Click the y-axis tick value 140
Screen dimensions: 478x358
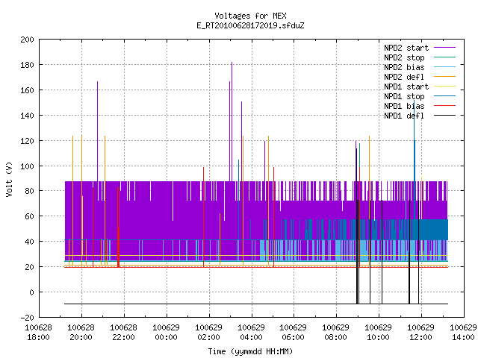(28, 116)
